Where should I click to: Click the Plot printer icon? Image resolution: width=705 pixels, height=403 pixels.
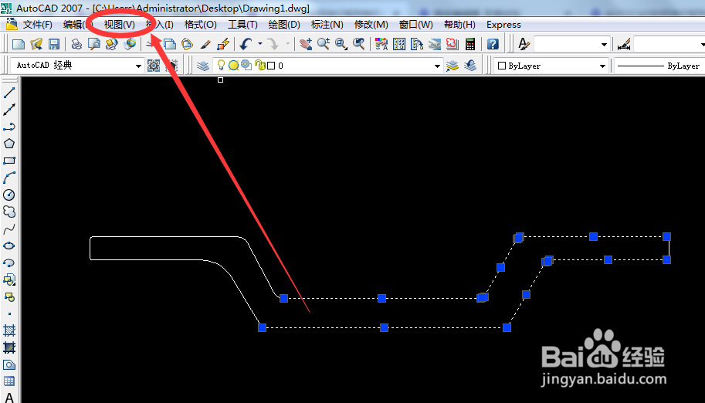(76, 44)
